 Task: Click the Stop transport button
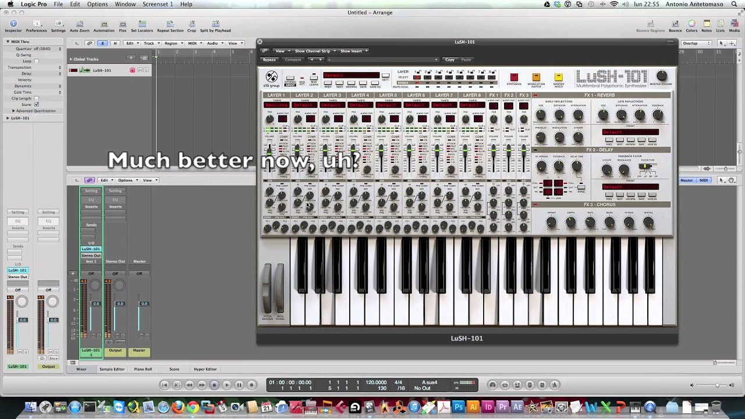pyautogui.click(x=214, y=385)
